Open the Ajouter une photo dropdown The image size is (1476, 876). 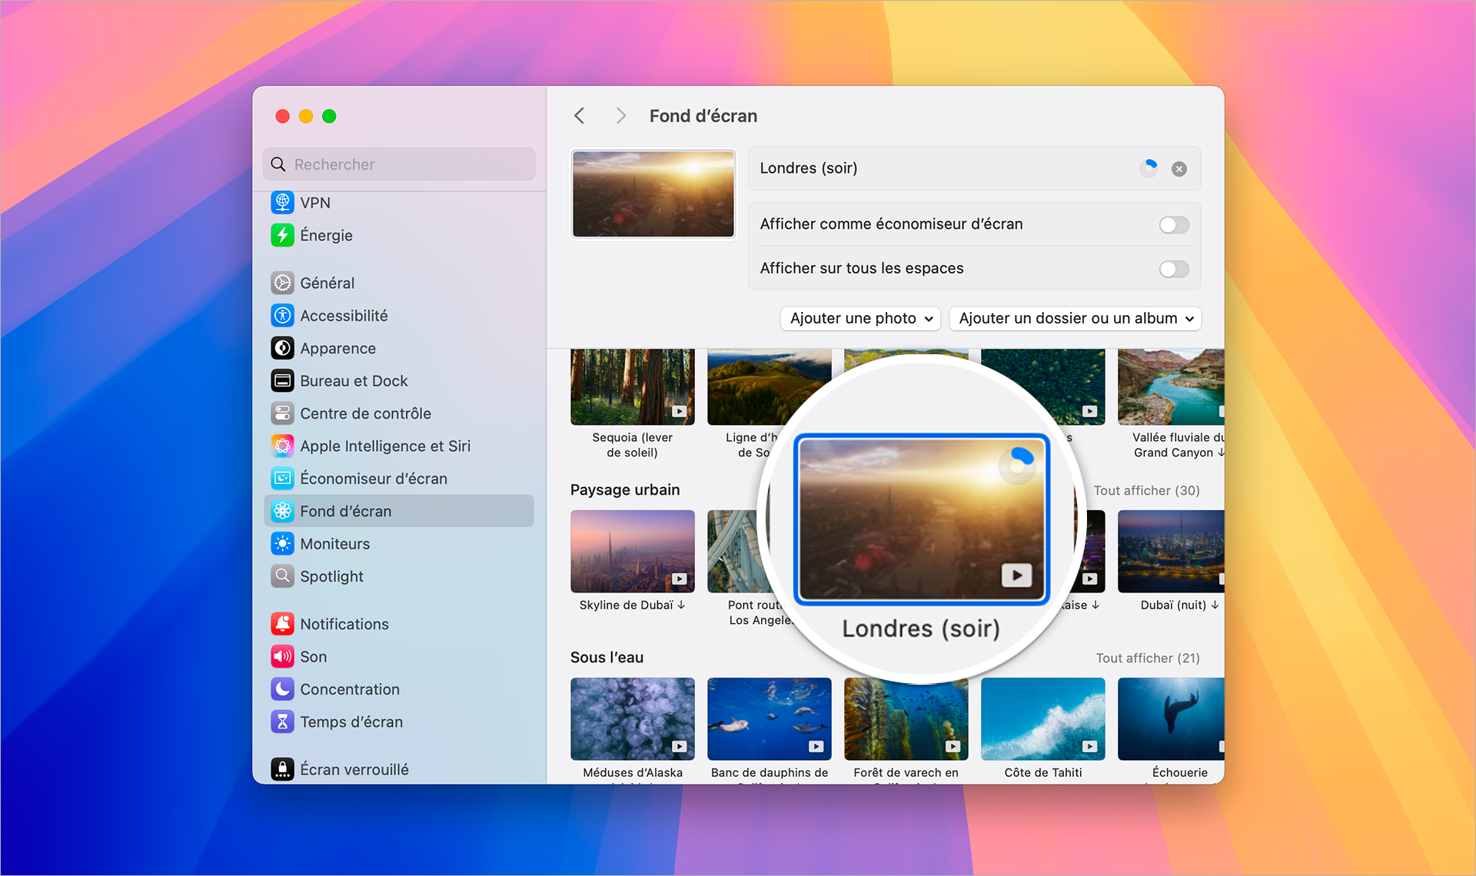859,318
